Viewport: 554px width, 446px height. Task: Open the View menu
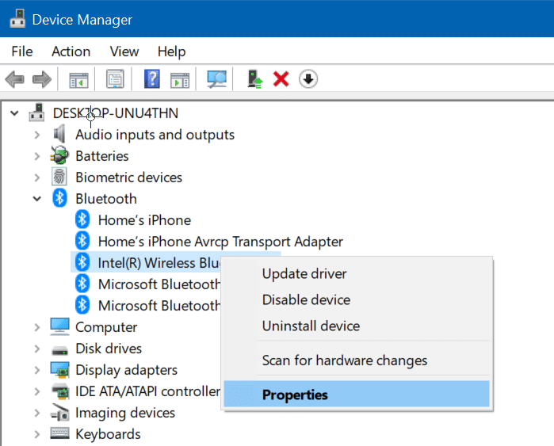(124, 51)
